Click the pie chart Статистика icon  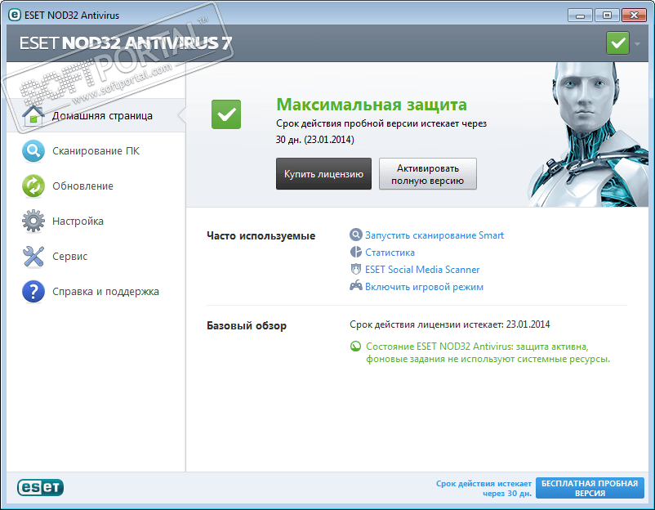[355, 252]
